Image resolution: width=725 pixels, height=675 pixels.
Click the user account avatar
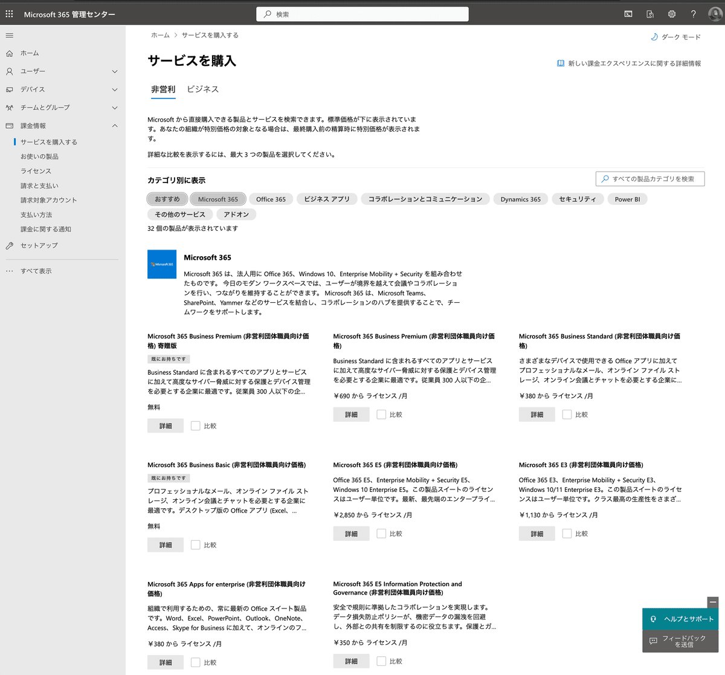(715, 14)
